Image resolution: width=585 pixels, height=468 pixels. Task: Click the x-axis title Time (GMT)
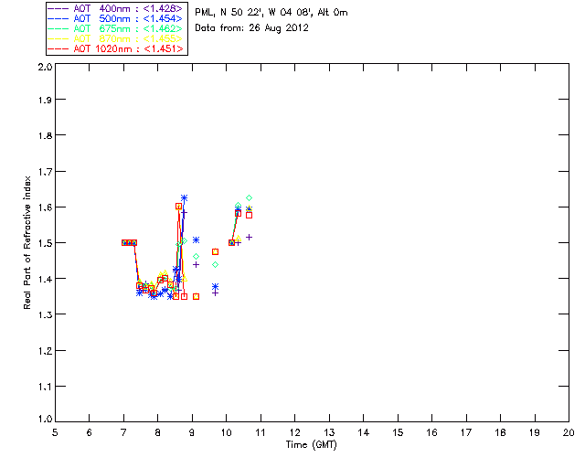click(x=311, y=445)
